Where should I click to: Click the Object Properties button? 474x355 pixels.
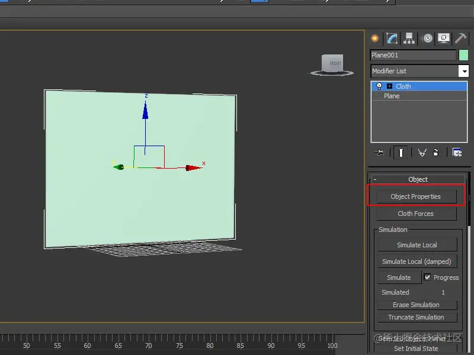415,196
